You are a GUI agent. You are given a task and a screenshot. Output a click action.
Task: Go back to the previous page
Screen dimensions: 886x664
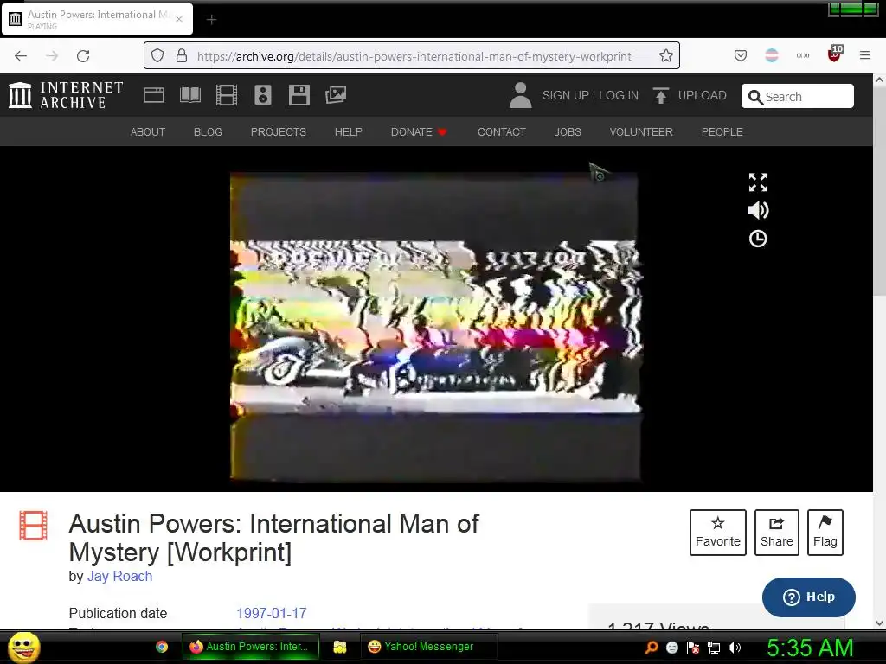coord(21,56)
